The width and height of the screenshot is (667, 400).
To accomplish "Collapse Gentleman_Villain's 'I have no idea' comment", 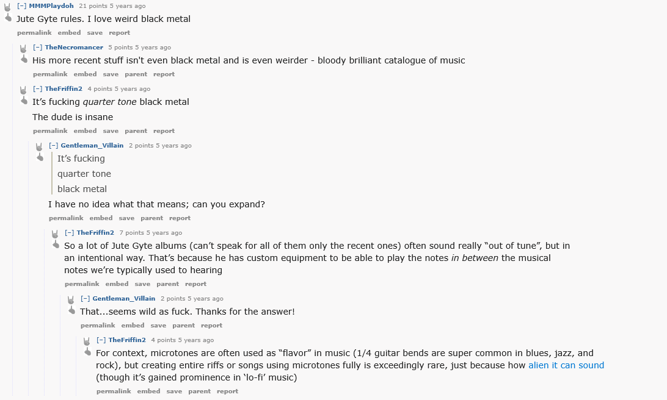I will (x=53, y=145).
